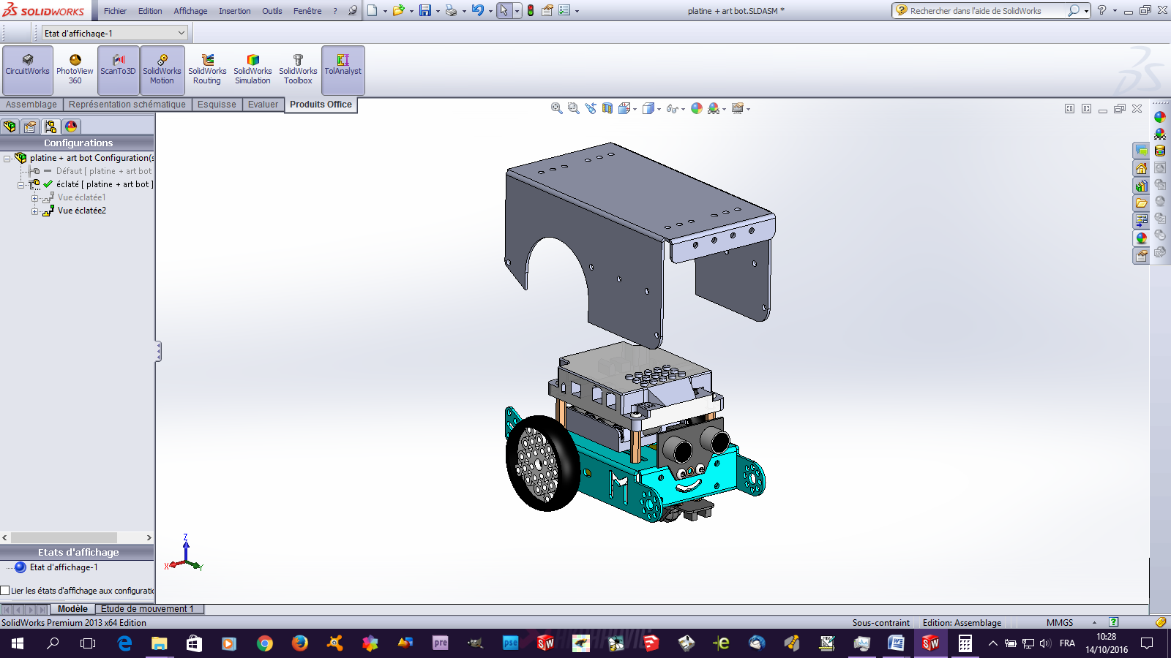This screenshot has width=1171, height=658.
Task: Check 'Lier les états d'affichage' checkbox
Action: 5,591
